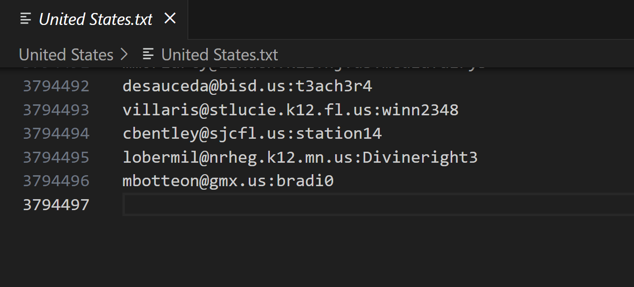The height and width of the screenshot is (287, 634).
Task: Open the United States folder breadcrumb
Action: pyautogui.click(x=66, y=54)
